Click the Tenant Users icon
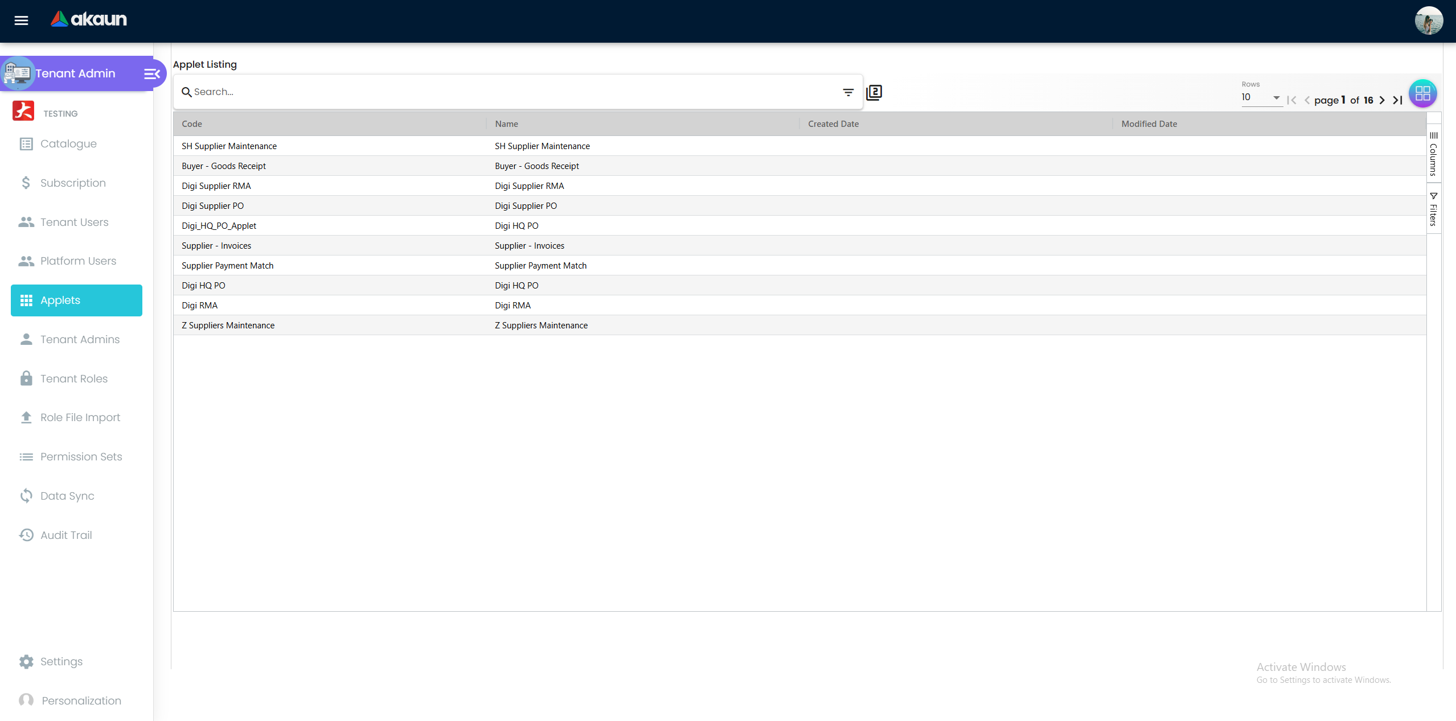The width and height of the screenshot is (1456, 721). click(26, 222)
